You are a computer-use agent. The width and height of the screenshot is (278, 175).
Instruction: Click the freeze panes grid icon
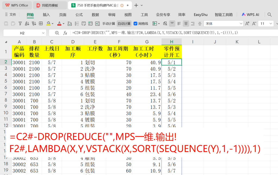pyautogui.click(x=154, y=24)
